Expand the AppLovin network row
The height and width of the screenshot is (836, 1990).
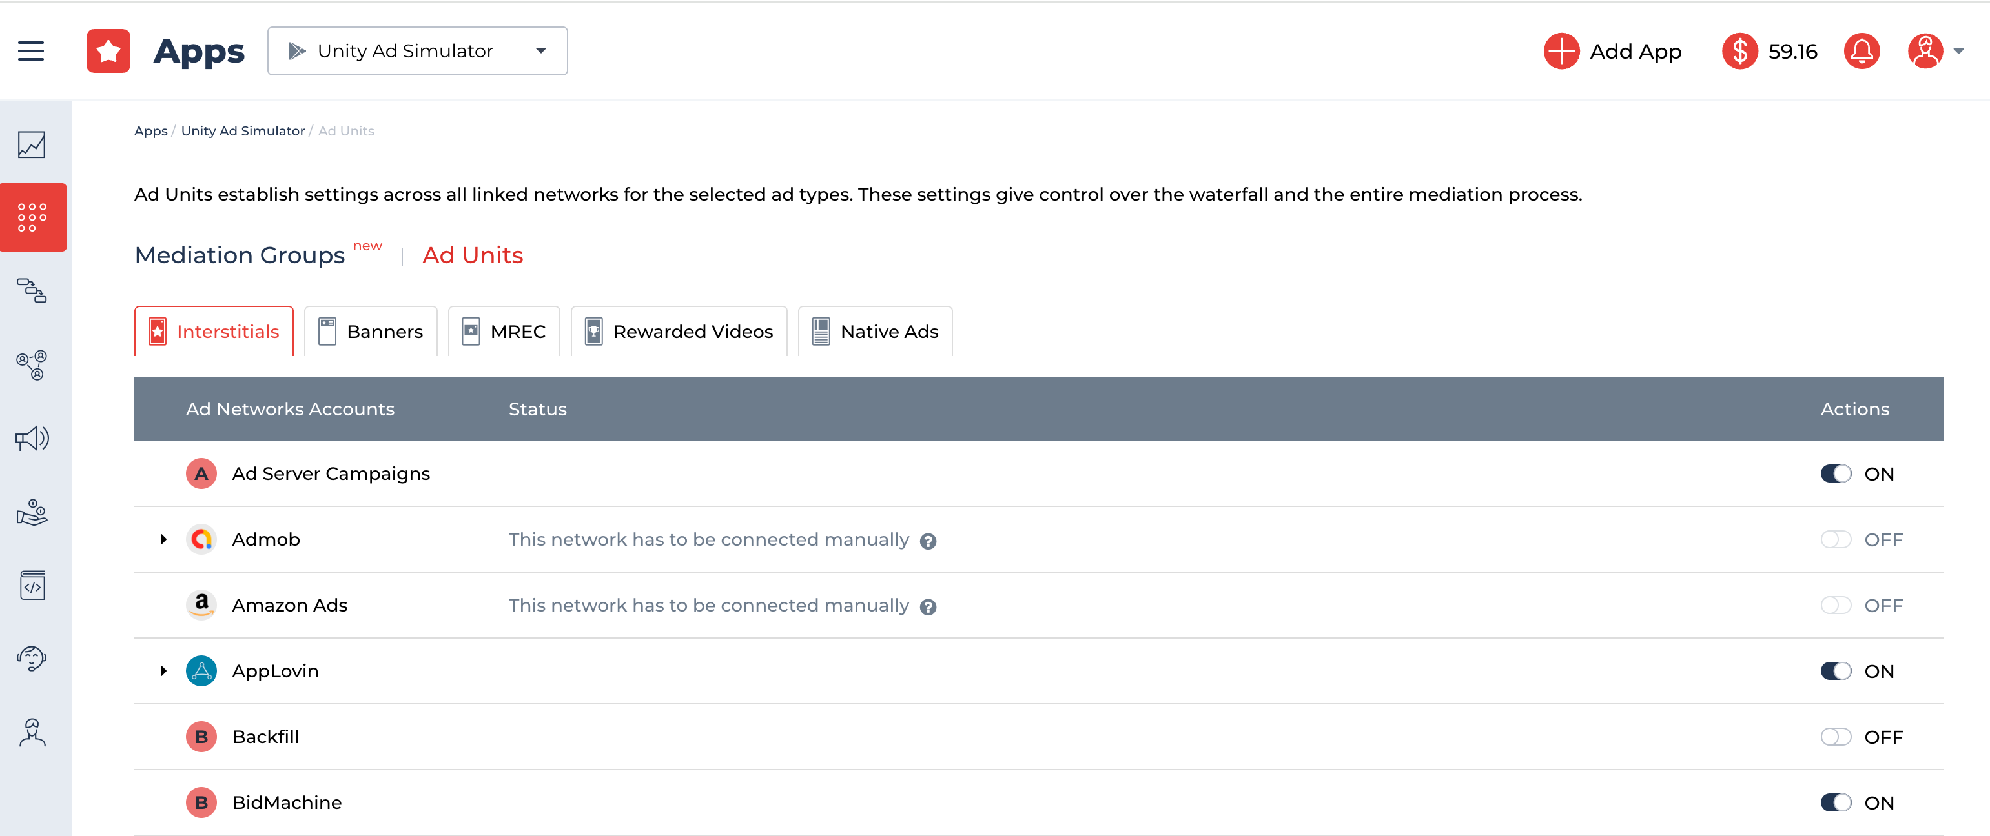click(x=163, y=671)
